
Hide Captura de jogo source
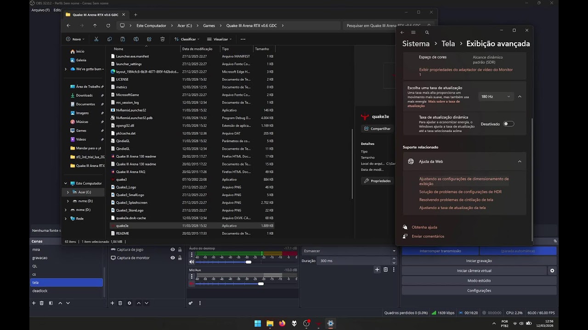(173, 249)
